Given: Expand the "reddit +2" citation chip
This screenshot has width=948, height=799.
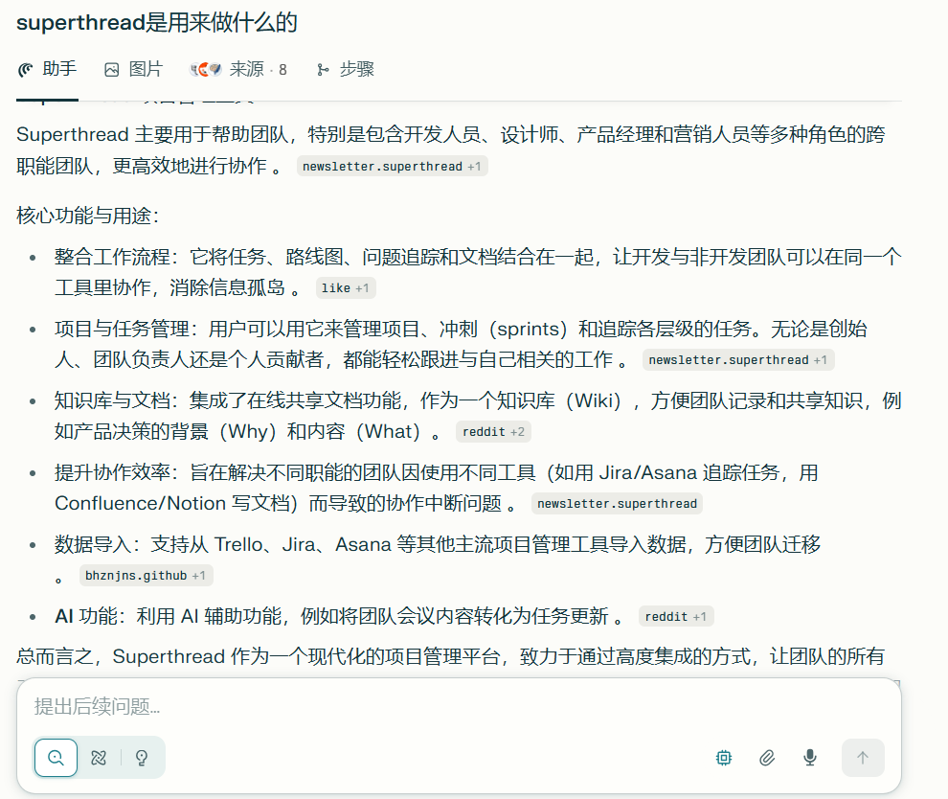Looking at the screenshot, I should point(492,432).
